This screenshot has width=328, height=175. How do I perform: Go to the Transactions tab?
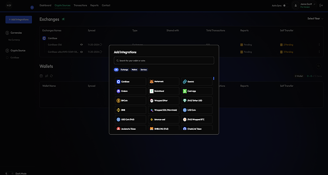(80, 6)
